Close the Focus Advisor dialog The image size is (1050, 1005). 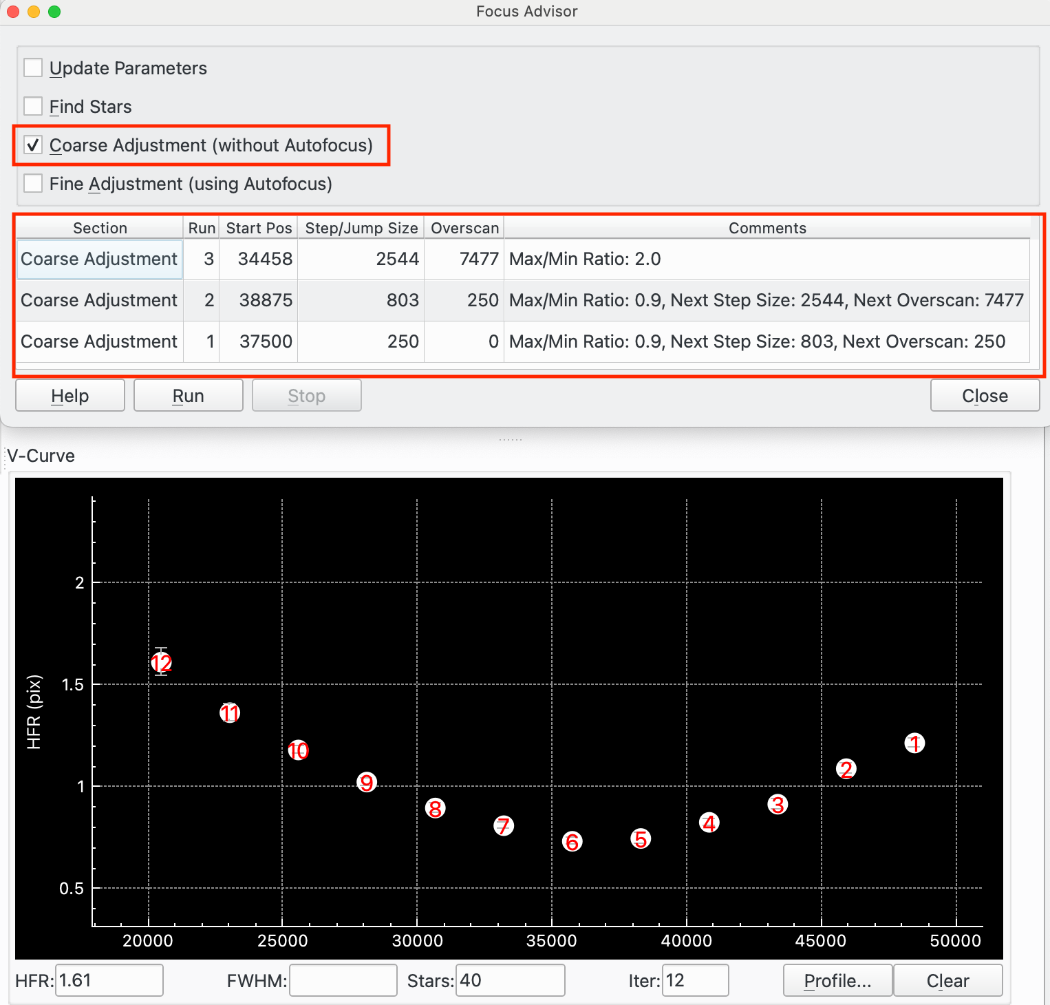click(x=985, y=396)
